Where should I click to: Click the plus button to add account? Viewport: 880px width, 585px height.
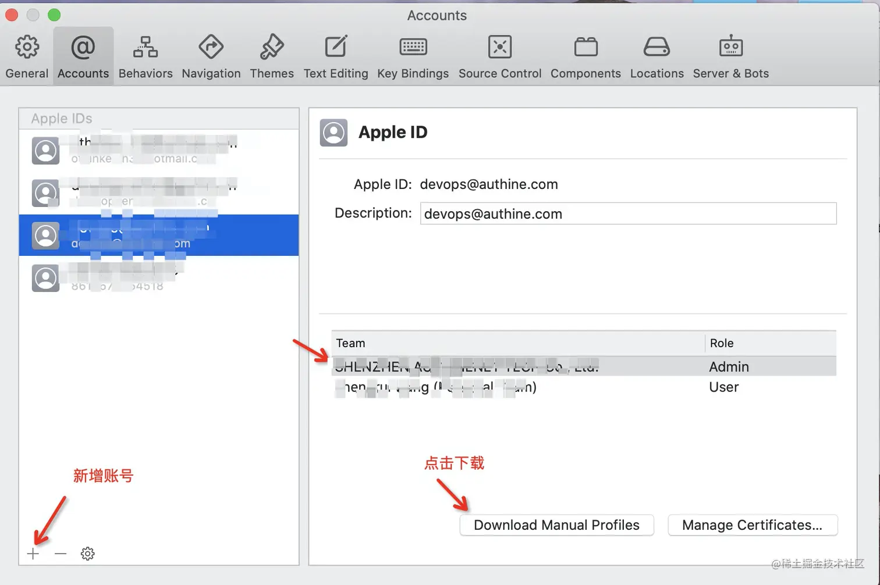click(x=33, y=554)
